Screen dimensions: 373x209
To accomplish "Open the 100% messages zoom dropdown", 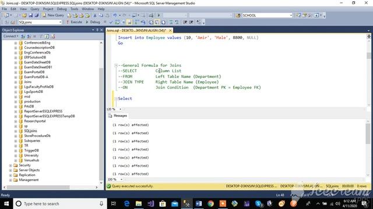I will tap(121, 179).
